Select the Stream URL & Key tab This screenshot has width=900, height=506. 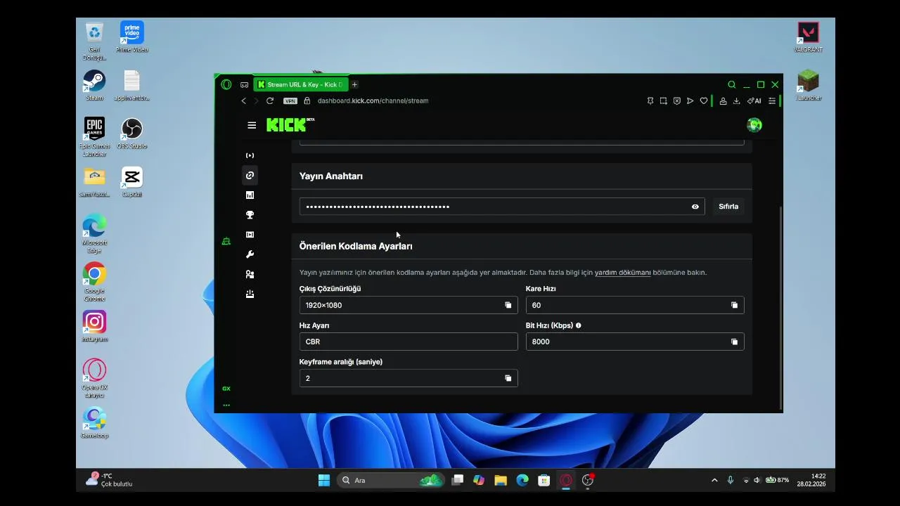301,84
